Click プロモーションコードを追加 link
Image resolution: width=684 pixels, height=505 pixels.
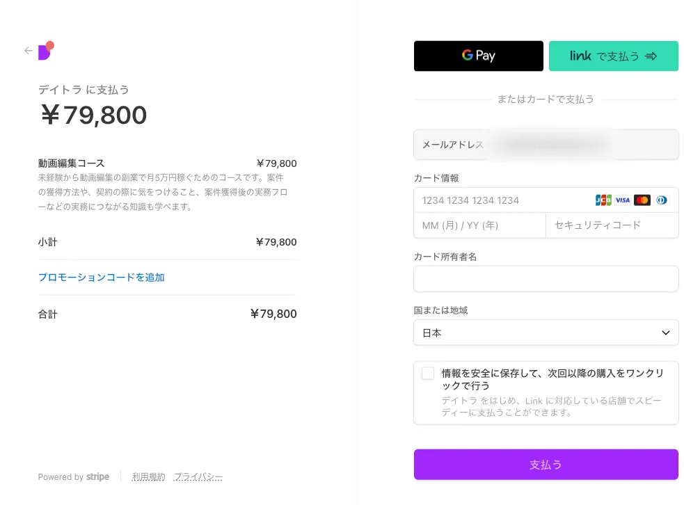(x=101, y=277)
